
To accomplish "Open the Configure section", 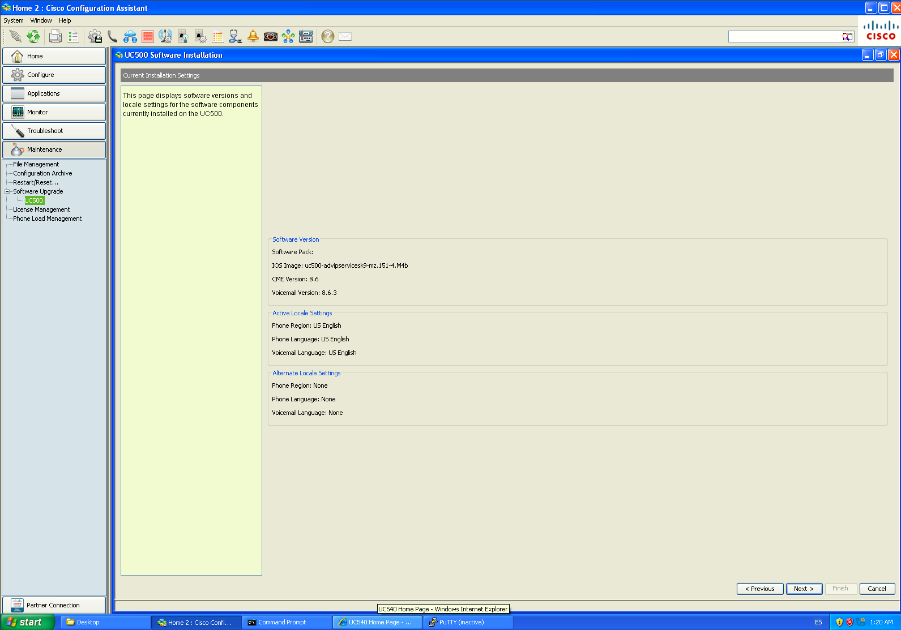I will coord(54,75).
